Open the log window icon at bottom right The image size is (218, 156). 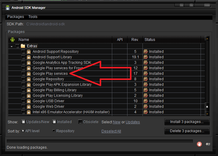(208, 144)
